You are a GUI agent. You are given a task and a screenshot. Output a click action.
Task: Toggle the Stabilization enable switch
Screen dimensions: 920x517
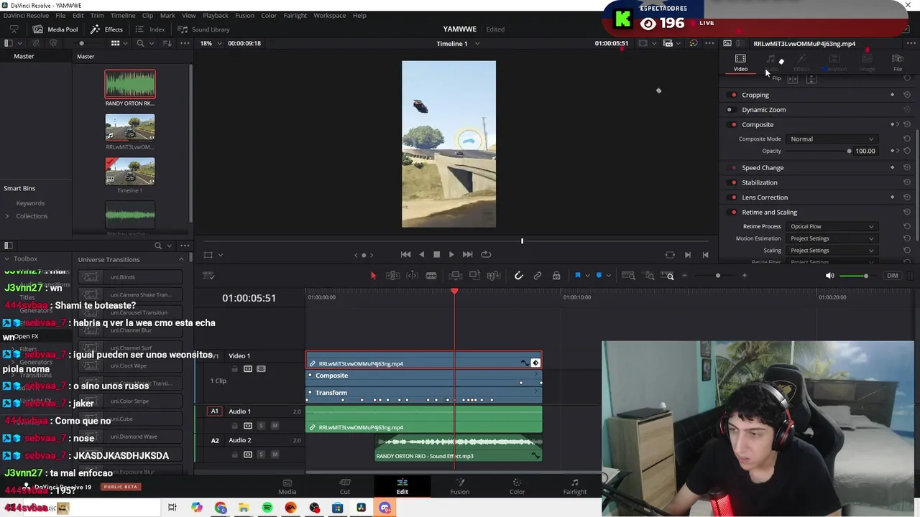733,182
